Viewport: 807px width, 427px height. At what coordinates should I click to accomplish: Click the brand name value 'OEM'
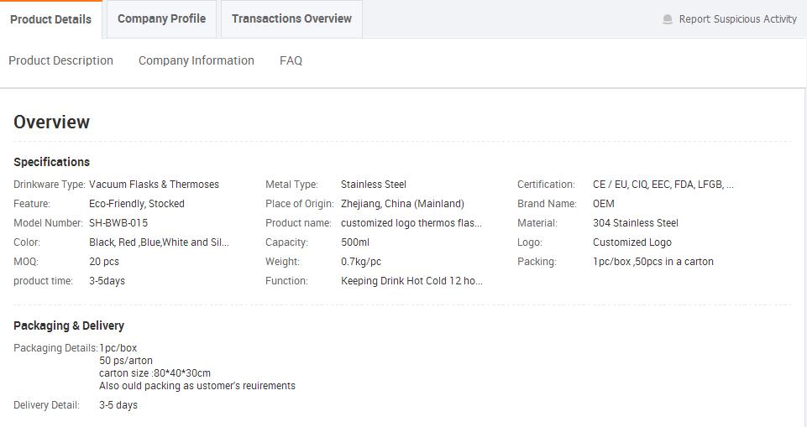[x=604, y=204]
